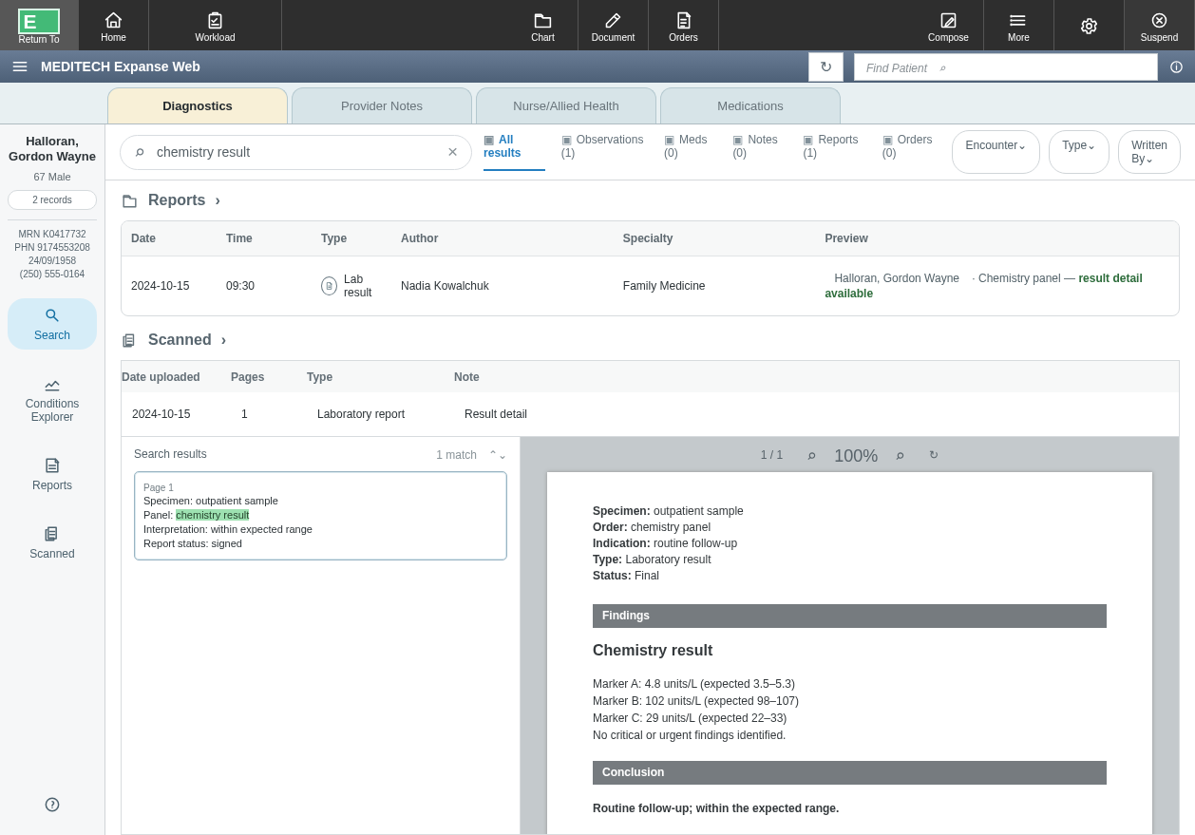Open the Page 1 search result card
This screenshot has height=835, width=1195.
320,516
